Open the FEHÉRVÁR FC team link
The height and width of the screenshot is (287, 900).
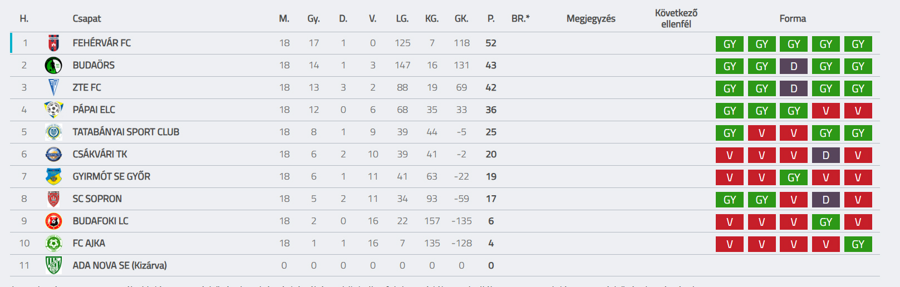point(102,43)
